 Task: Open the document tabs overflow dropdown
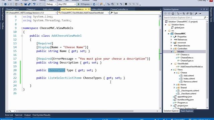click(x=160, y=9)
